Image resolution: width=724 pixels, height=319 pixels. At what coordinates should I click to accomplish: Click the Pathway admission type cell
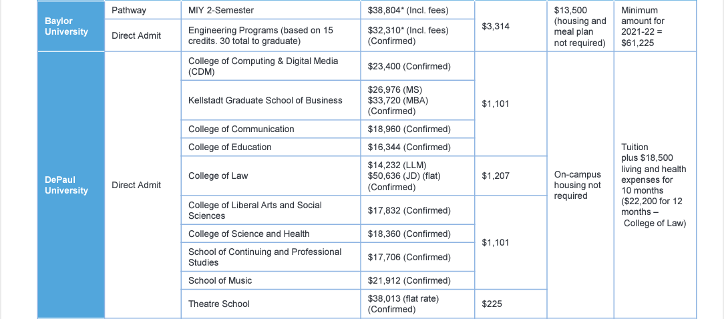tap(143, 10)
